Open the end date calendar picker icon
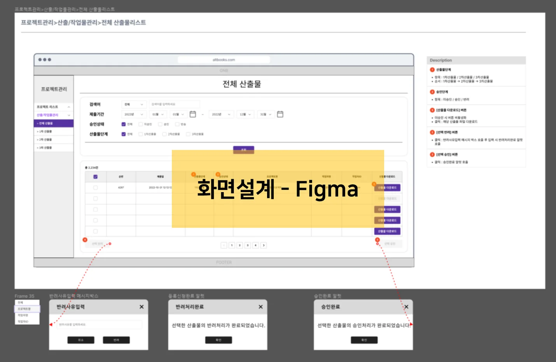556x362 pixels. click(280, 114)
